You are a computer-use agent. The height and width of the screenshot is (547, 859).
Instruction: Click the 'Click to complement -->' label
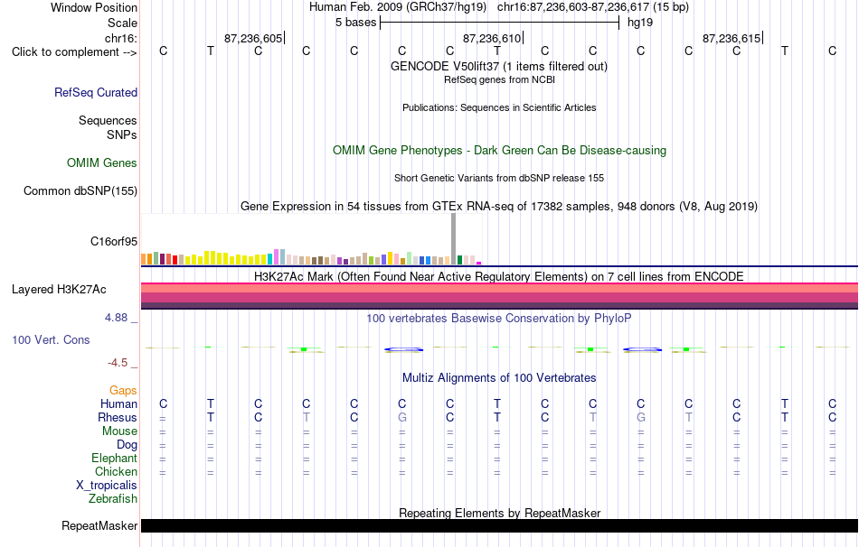tap(74, 52)
